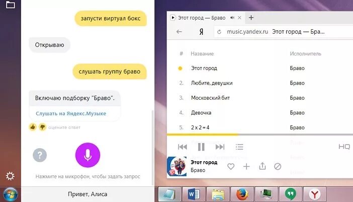Skip to the next track

point(220,147)
